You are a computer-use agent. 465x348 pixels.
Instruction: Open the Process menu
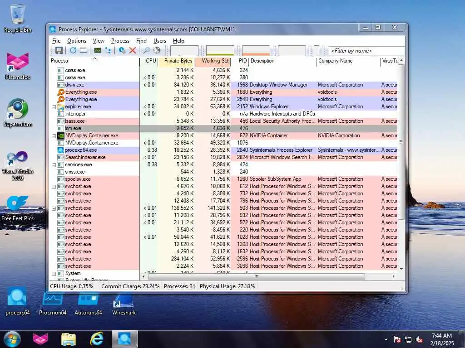[x=120, y=41]
